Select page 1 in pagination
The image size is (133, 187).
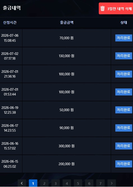point(33,183)
